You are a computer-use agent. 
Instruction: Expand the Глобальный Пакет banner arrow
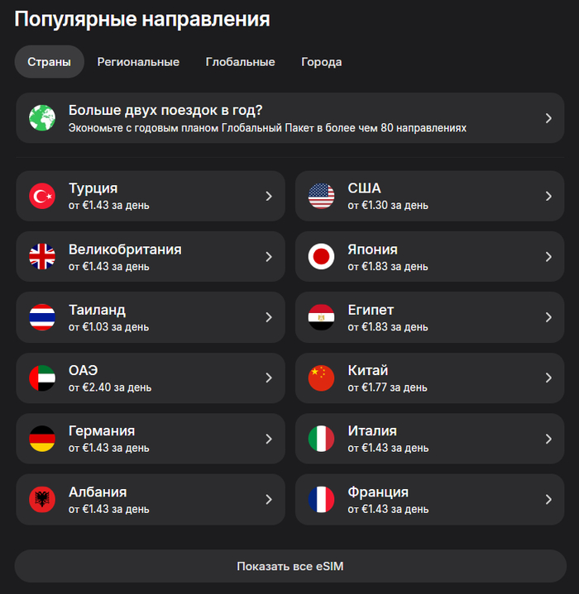(x=548, y=118)
